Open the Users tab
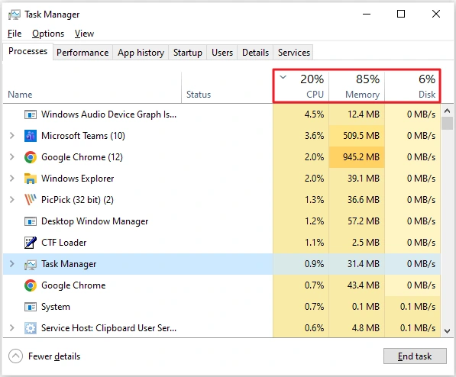Screen dimensions: 456x377 [x=222, y=53]
